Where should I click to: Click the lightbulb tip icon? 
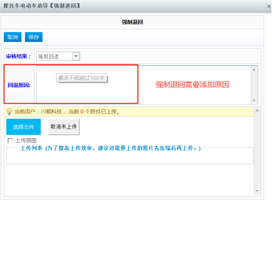[x=9, y=112]
